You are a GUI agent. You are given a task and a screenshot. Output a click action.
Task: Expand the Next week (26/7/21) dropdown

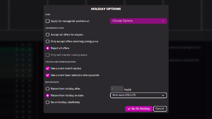[138, 95]
